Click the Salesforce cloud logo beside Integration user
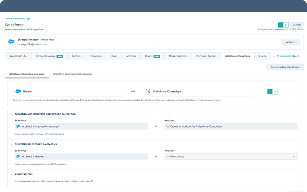Screen dimensions: 307x192 (x=11, y=42)
